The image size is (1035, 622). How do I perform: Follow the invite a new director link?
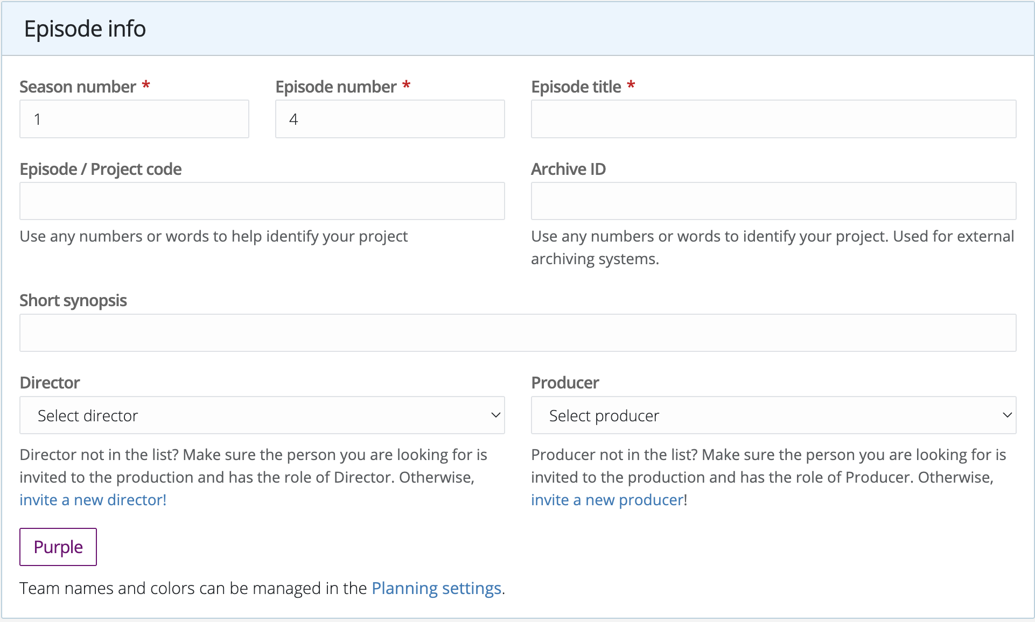(x=93, y=500)
